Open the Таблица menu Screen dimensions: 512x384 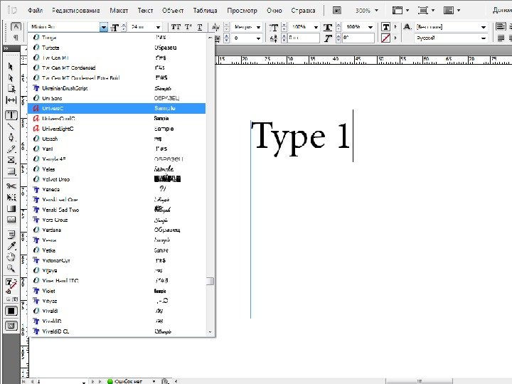point(206,11)
